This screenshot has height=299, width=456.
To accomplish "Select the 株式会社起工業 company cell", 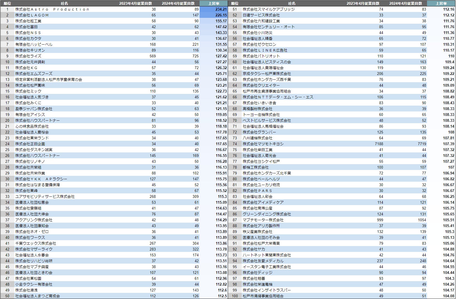I will (x=28, y=21).
